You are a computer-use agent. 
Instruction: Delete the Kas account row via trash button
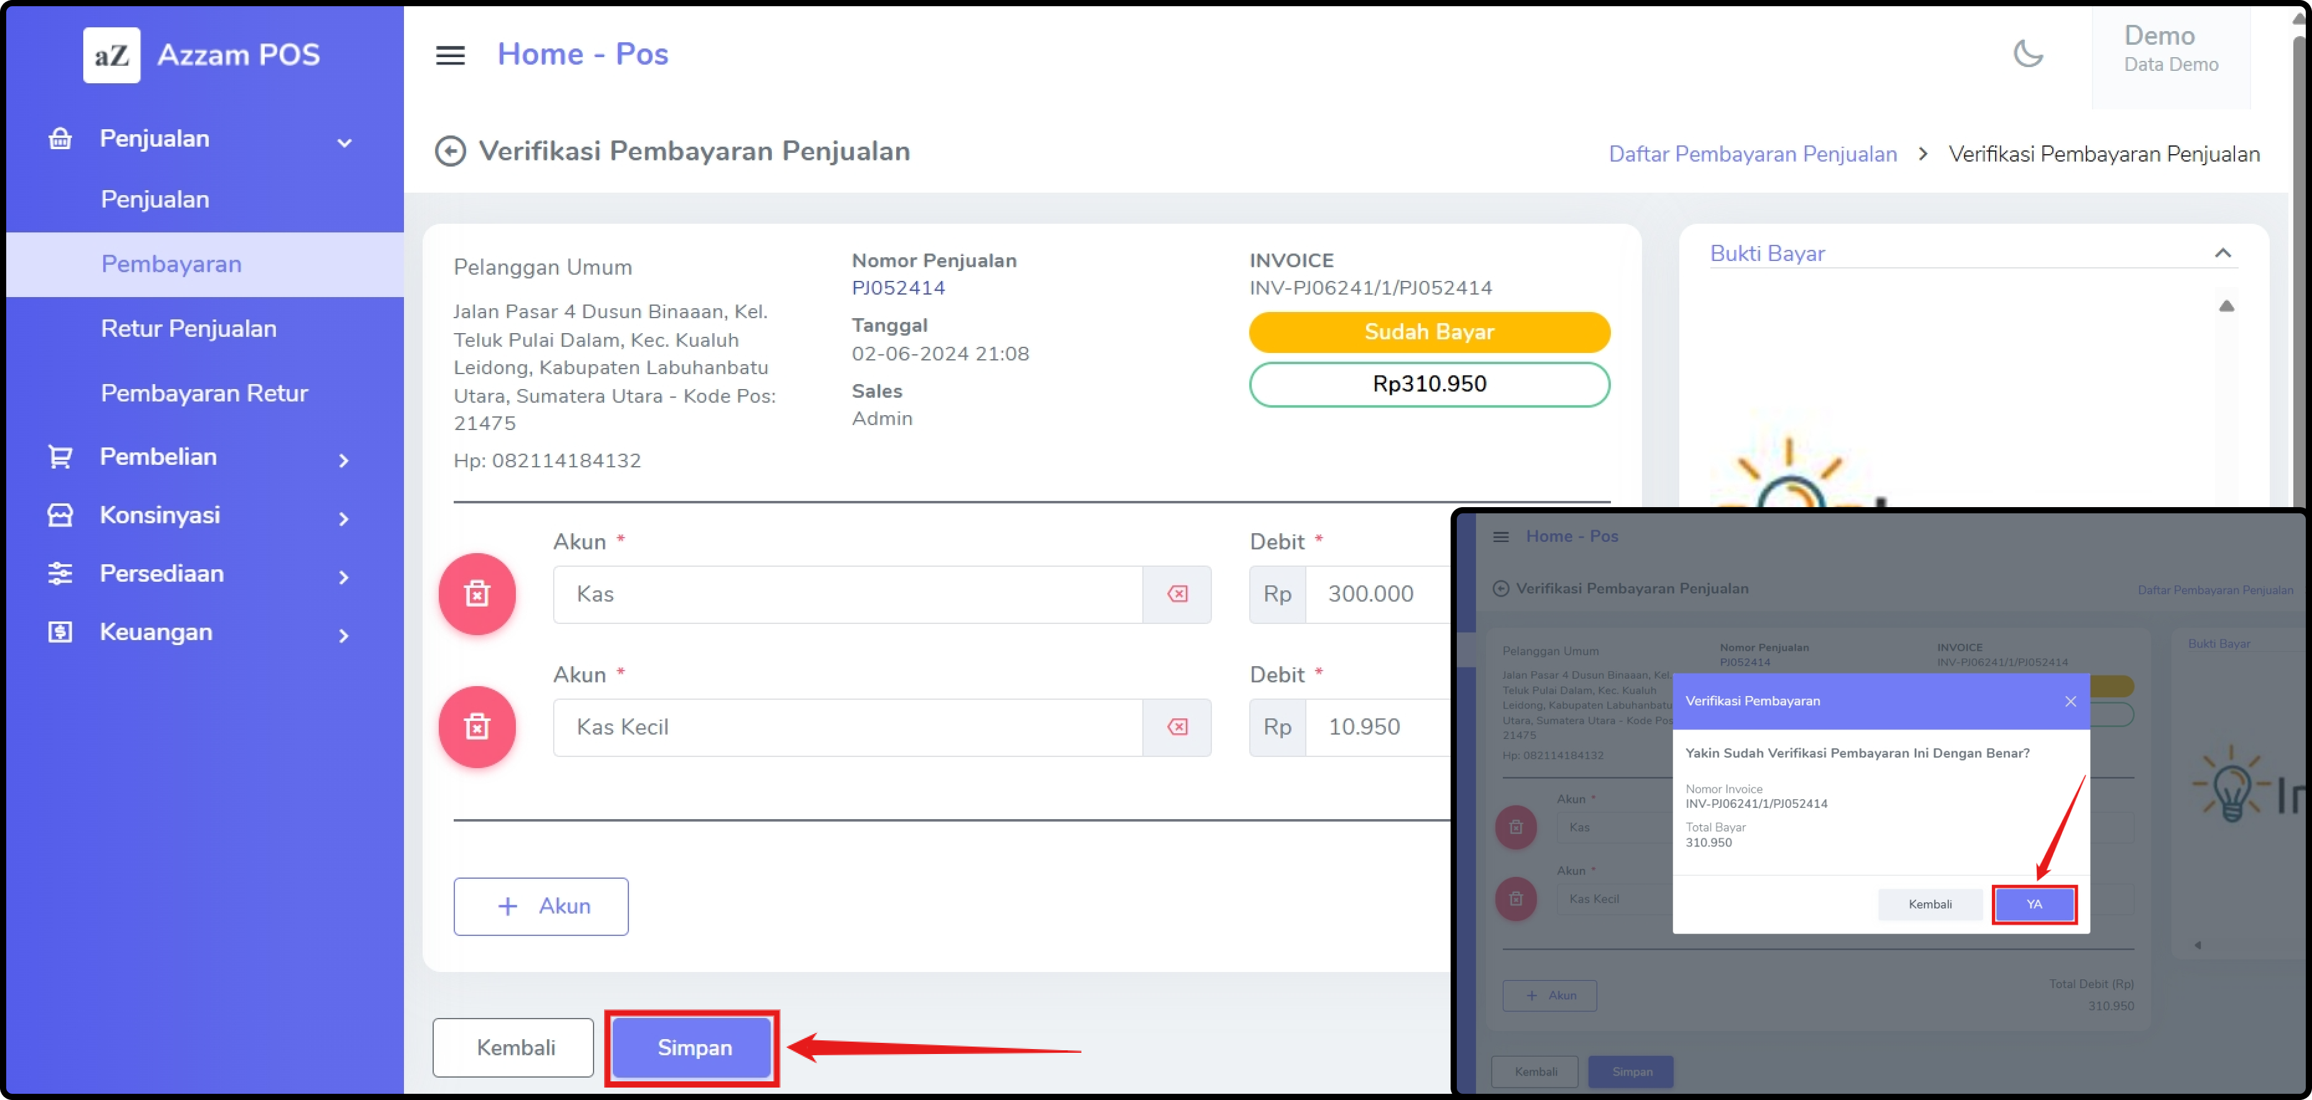pos(477,594)
